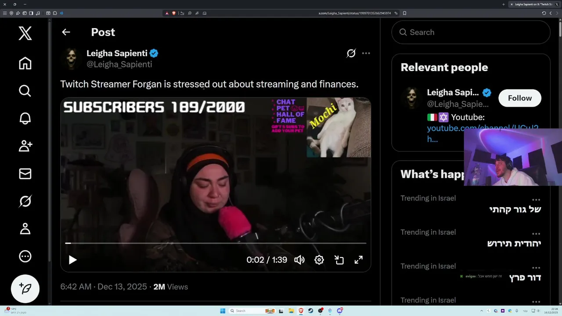Open Home feed in X sidebar
Viewport: 562px width, 316px height.
click(x=25, y=63)
